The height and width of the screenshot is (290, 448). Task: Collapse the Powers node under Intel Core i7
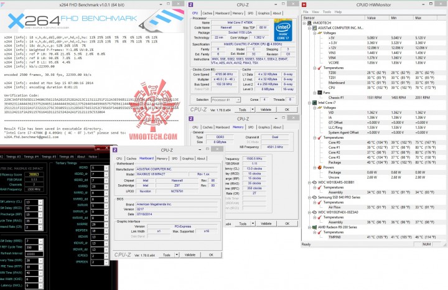point(315,167)
